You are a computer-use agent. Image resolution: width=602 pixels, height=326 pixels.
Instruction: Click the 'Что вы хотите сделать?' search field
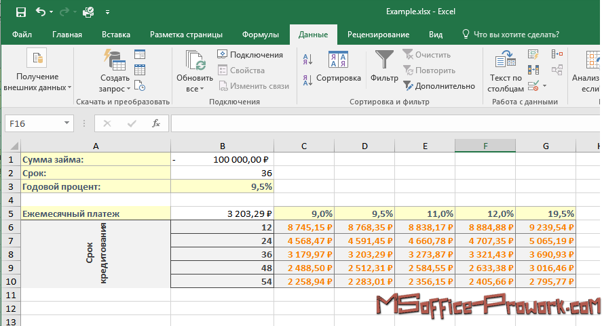pos(516,35)
